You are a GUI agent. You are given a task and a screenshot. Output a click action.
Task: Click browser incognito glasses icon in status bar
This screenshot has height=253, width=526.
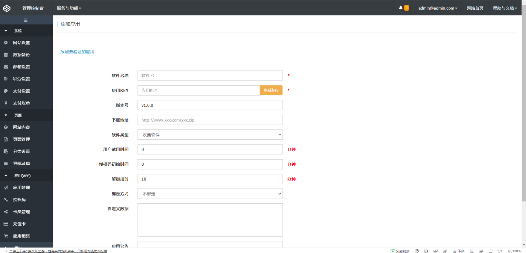coord(472,251)
